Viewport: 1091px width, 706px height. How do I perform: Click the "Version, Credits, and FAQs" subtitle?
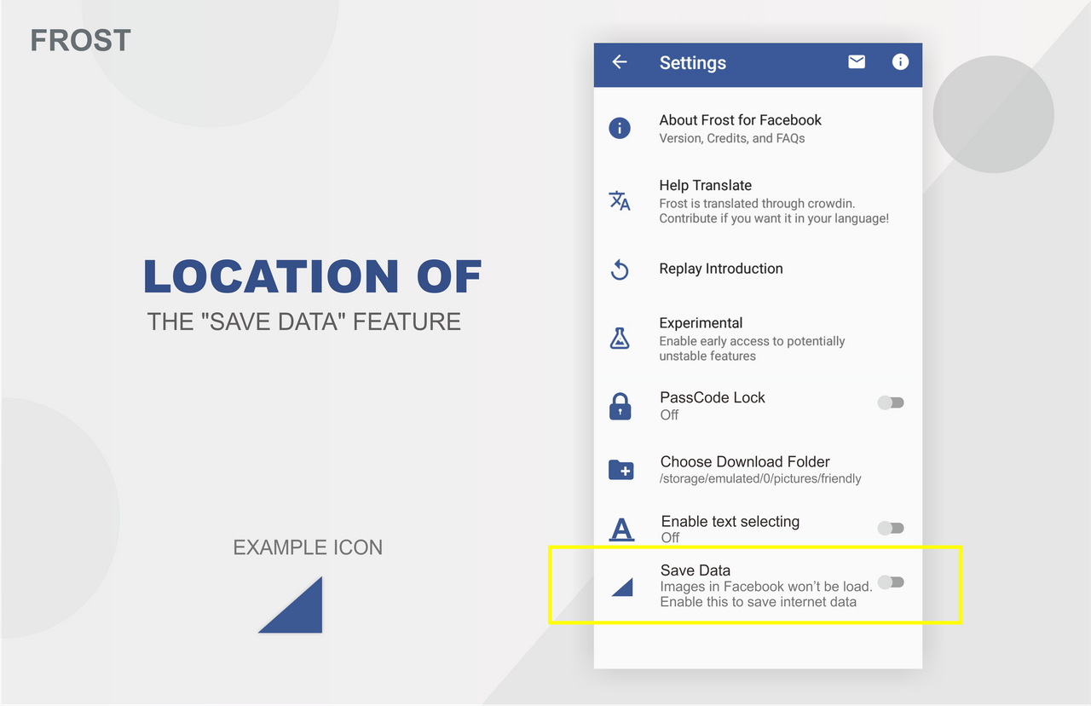(x=732, y=138)
